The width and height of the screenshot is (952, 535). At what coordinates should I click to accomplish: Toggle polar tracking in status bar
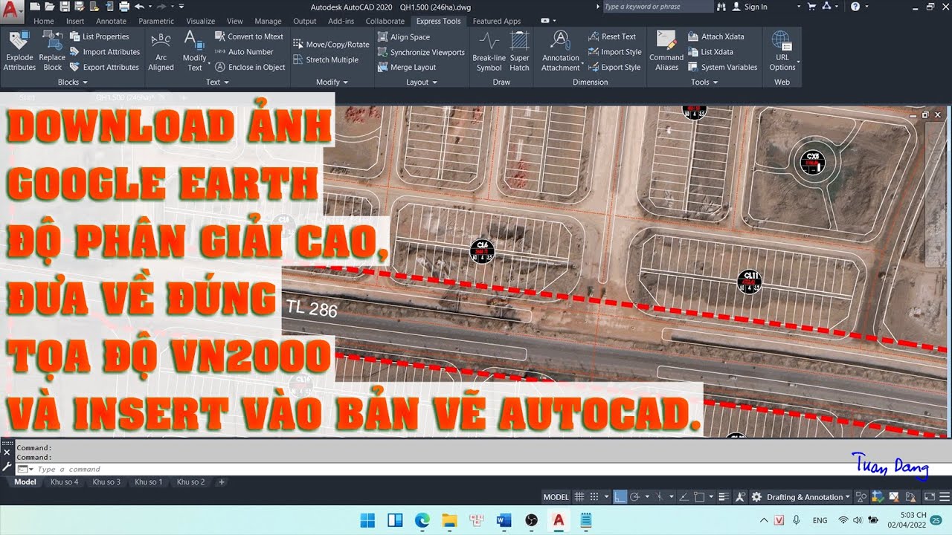point(634,497)
